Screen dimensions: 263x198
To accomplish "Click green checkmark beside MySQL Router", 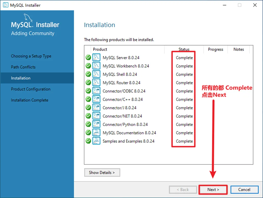I will point(88,83).
